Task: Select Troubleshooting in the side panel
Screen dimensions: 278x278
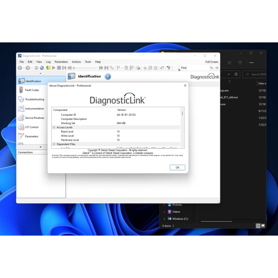Action: (32, 99)
